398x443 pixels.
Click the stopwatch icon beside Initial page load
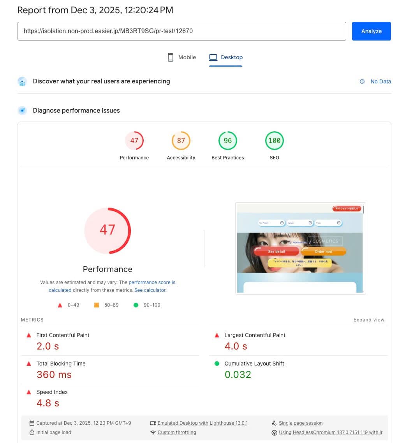[32, 432]
